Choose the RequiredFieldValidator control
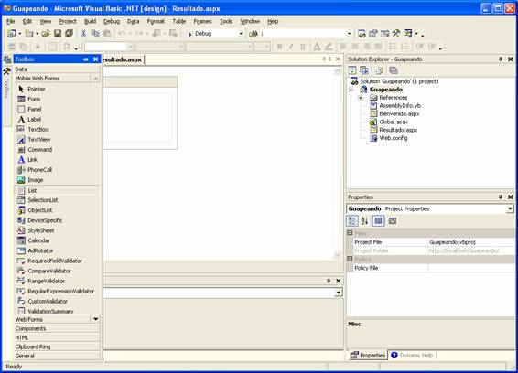This screenshot has height=373, width=518. point(57,261)
